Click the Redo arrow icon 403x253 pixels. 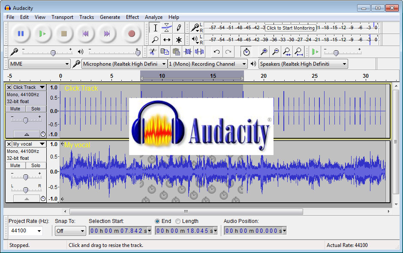(228, 52)
